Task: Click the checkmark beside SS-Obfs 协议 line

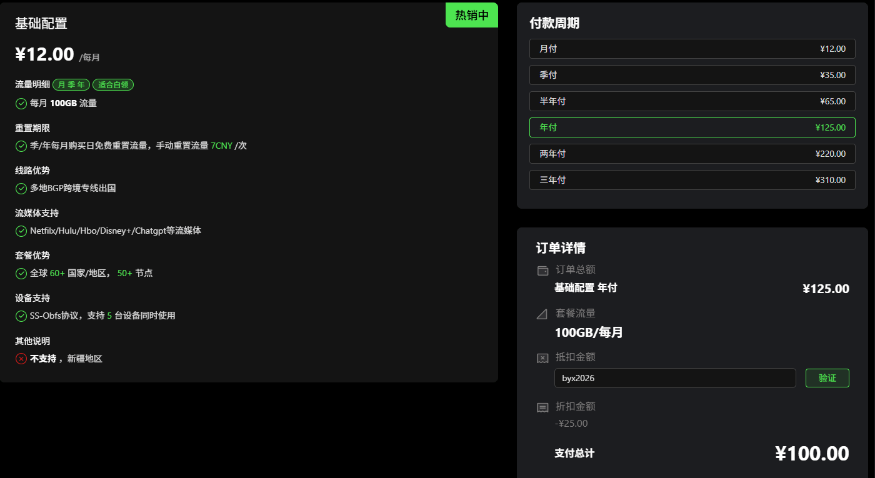Action: 21,316
